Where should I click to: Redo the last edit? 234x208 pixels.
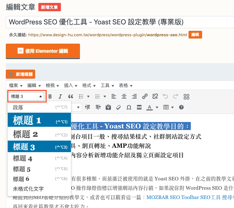tap(176, 97)
